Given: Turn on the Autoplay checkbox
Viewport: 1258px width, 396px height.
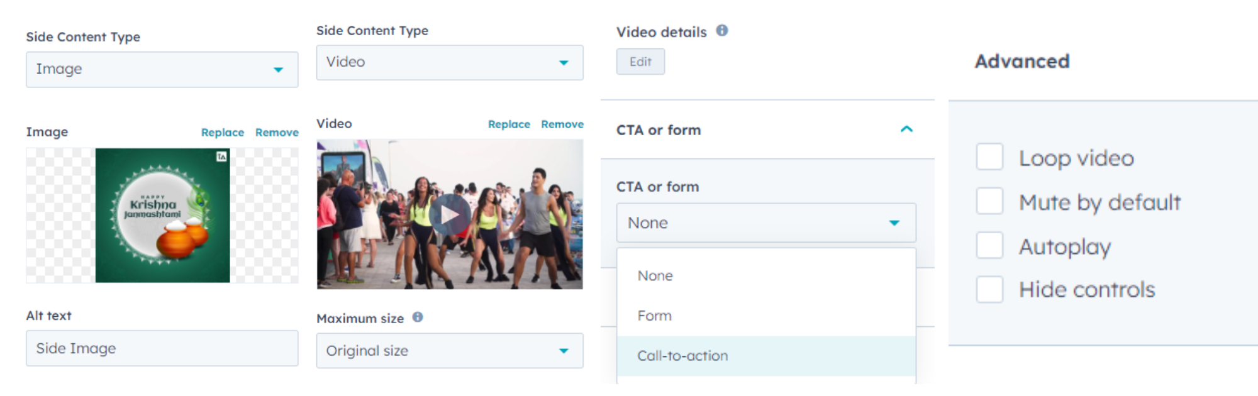Looking at the screenshot, I should pyautogui.click(x=989, y=246).
